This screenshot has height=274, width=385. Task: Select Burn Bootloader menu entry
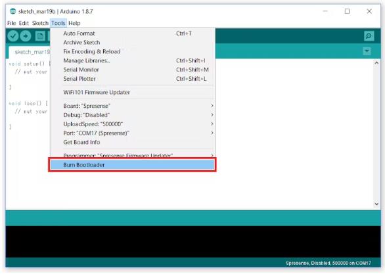133,165
